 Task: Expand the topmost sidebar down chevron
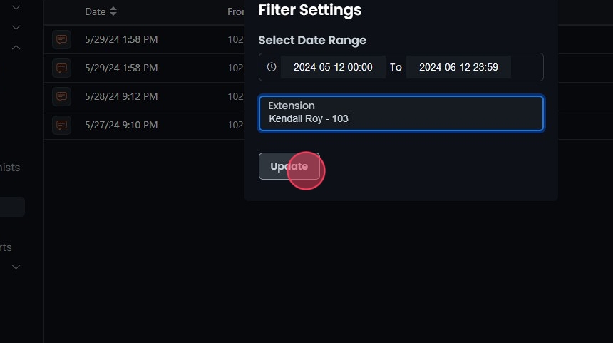click(x=16, y=7)
